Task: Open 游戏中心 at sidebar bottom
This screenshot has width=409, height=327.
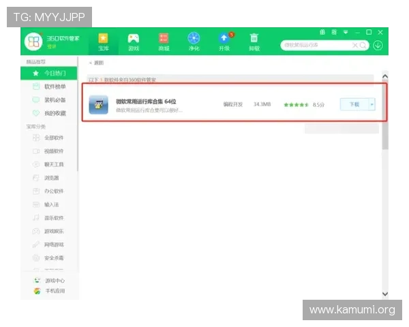Action: coord(49,281)
